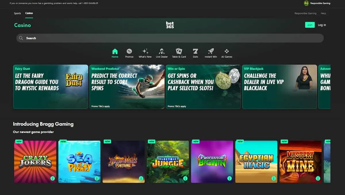Show info for Electric Jungle game

point(185,179)
